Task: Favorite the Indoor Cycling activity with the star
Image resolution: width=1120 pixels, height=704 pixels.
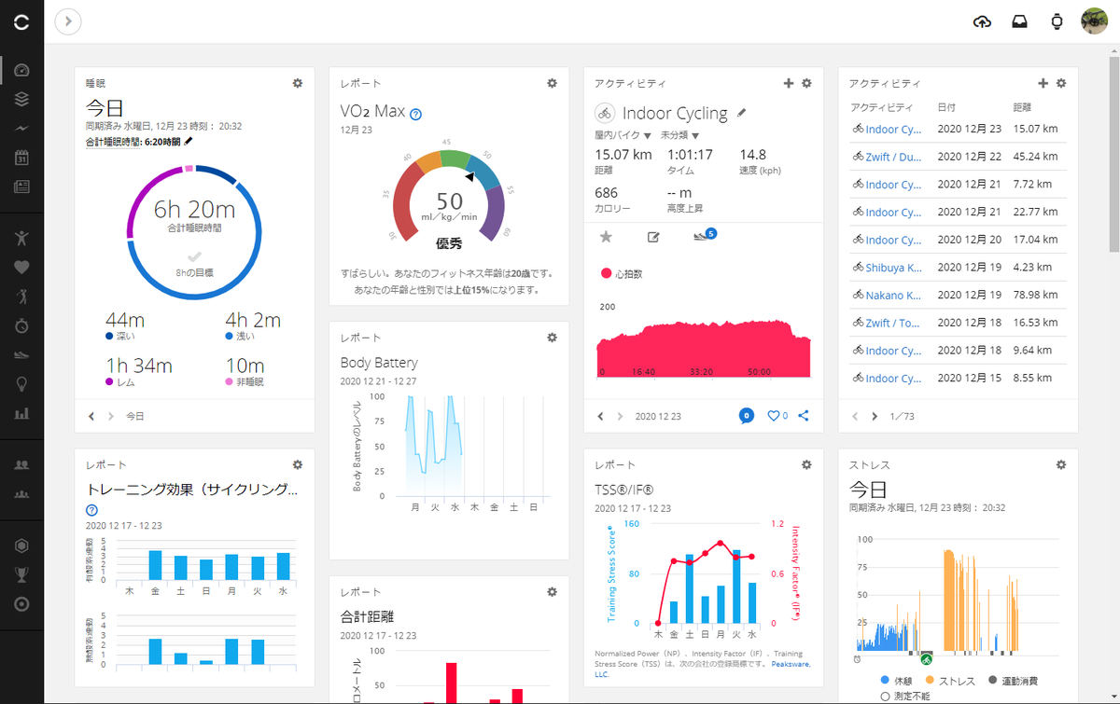Action: tap(606, 237)
